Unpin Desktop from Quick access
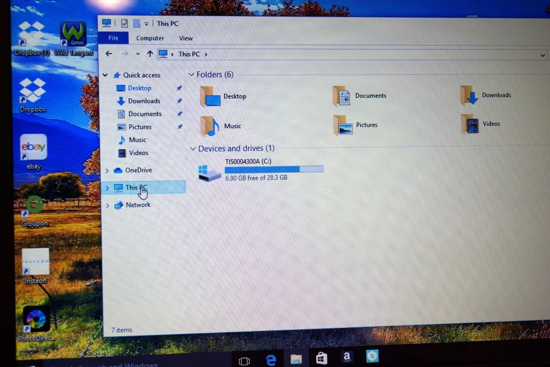Image resolution: width=550 pixels, height=367 pixels. (x=179, y=88)
